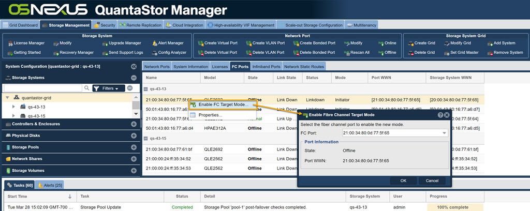Image resolution: width=530 pixels, height=211 pixels.
Task: Click Create VLAN Port
Action: [266, 43]
